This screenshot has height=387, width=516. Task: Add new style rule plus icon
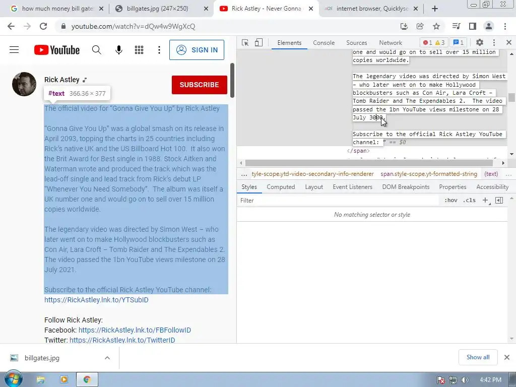coord(485,200)
